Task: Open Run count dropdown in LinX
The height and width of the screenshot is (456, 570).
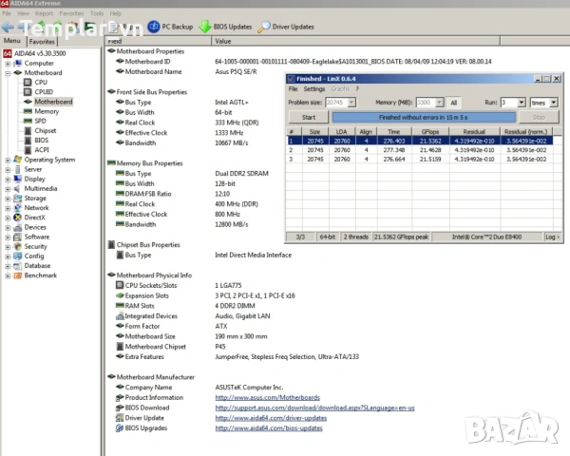Action: pos(522,103)
